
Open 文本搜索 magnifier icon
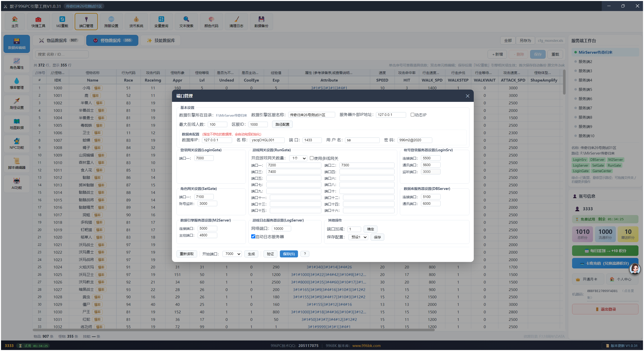(186, 22)
